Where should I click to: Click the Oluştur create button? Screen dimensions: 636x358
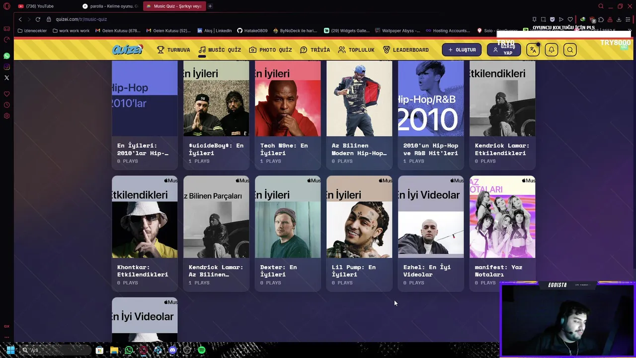click(462, 50)
